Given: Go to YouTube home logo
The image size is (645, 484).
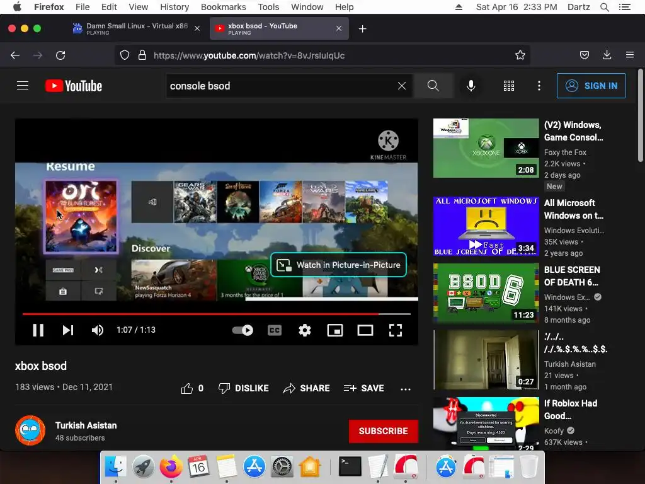Looking at the screenshot, I should 74,86.
